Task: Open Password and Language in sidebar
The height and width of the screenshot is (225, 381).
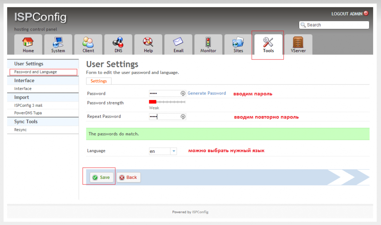Action: point(35,72)
